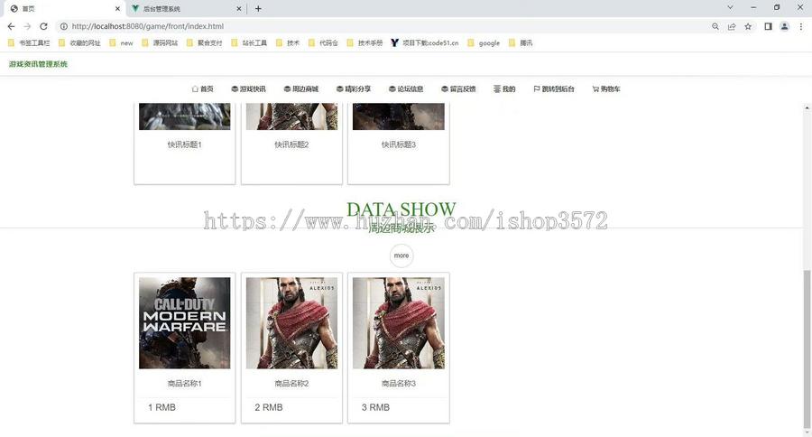Image resolution: width=812 pixels, height=437 pixels.
Task: Open the 项目下载code51.cn bookmark
Action: tap(425, 43)
